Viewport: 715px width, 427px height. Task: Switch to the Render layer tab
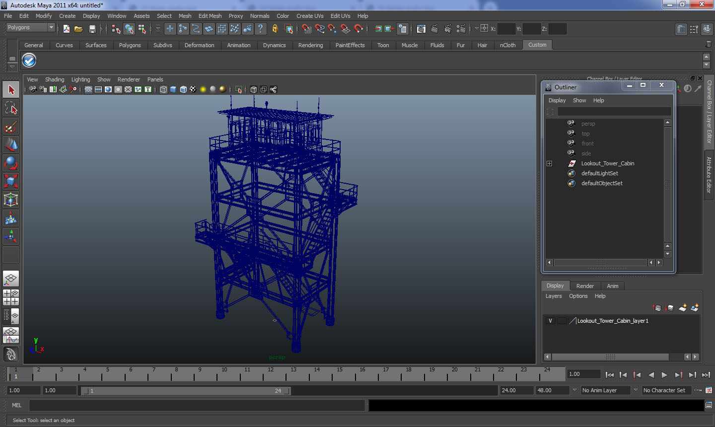tap(585, 286)
